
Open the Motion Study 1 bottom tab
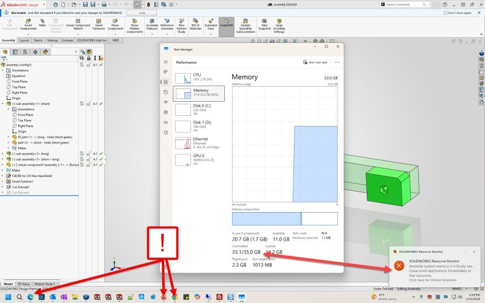[44, 284]
